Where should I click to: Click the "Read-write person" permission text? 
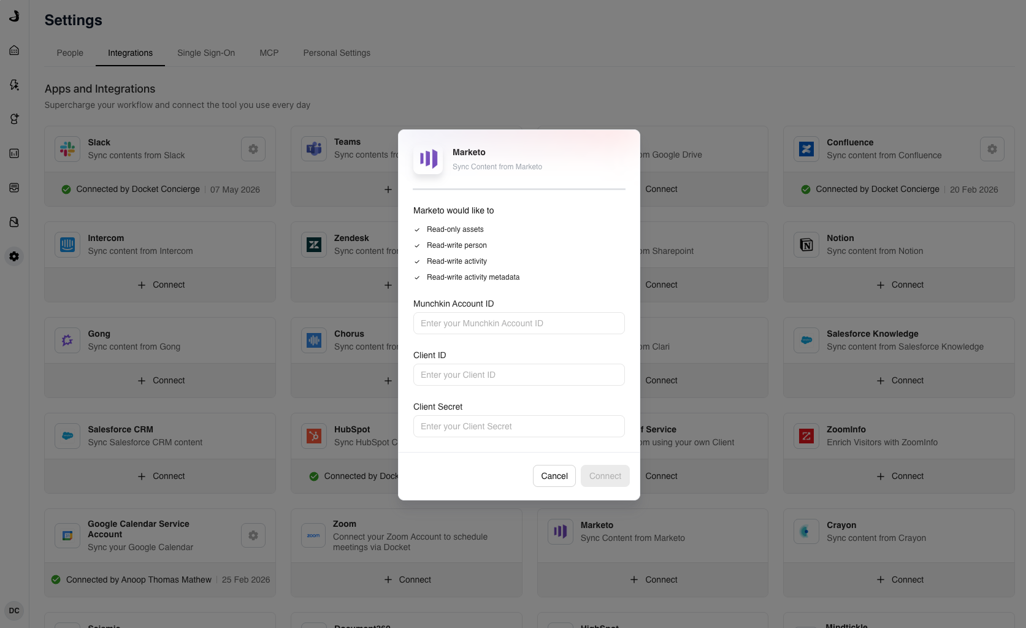coord(457,245)
